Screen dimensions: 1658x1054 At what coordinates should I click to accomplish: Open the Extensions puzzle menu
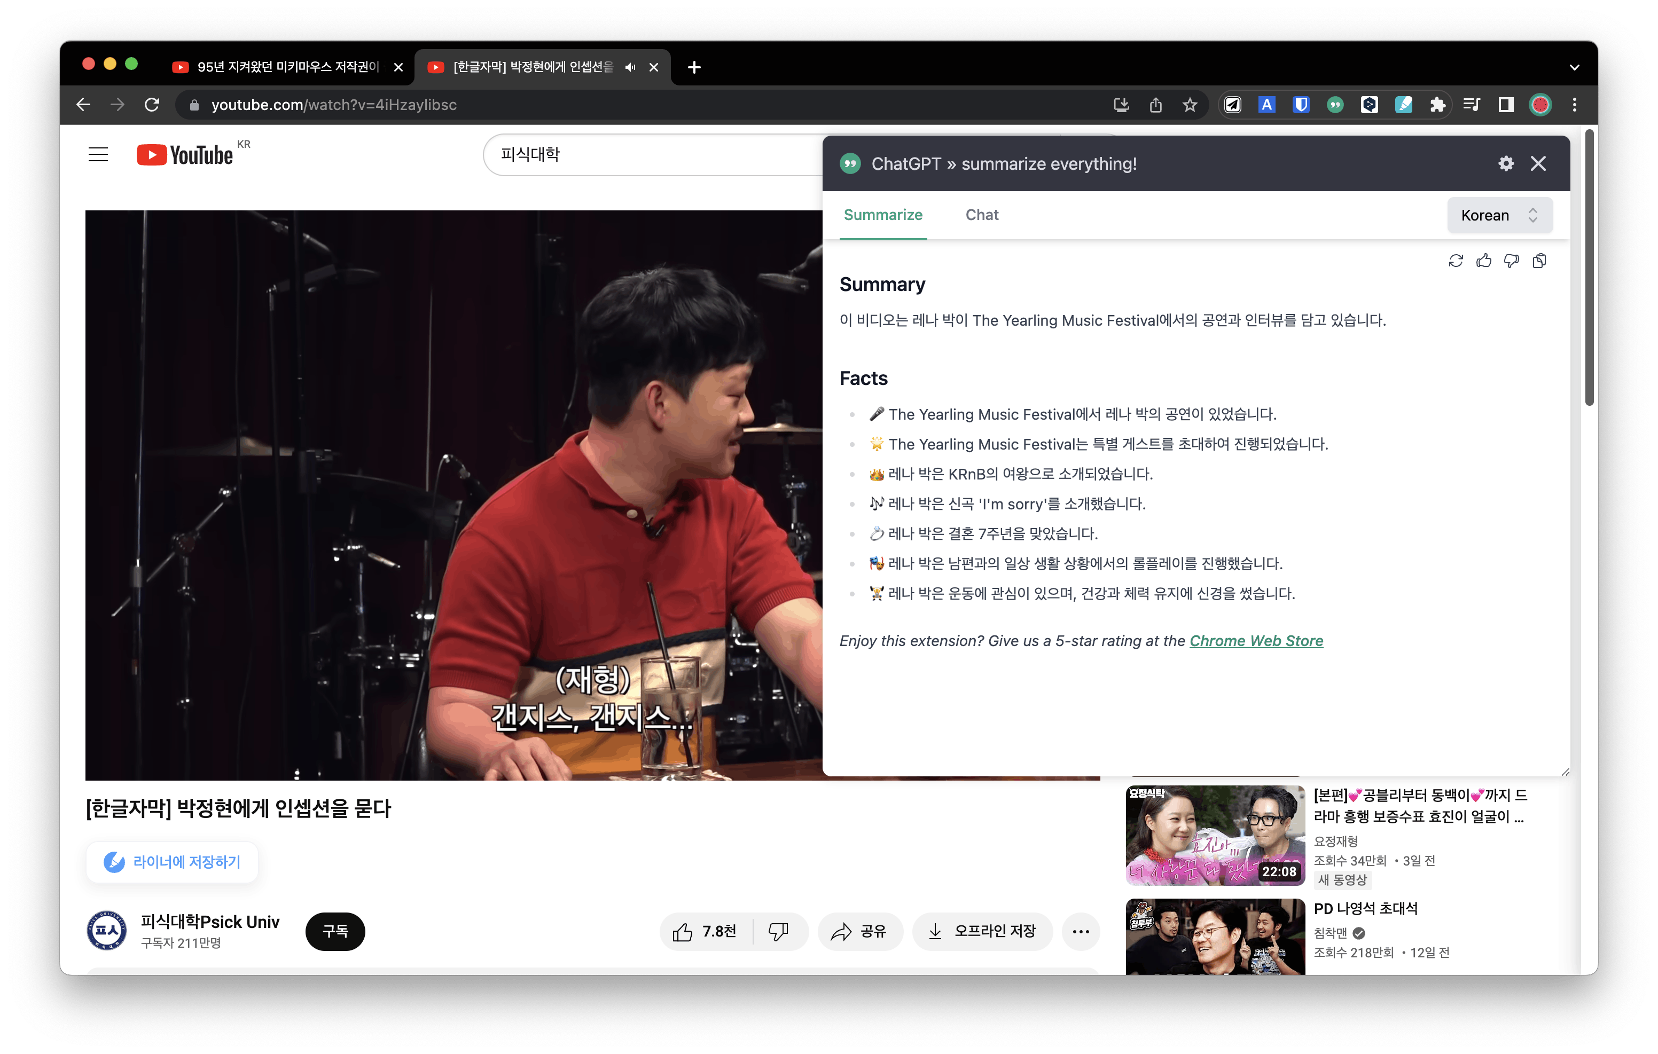1437,105
